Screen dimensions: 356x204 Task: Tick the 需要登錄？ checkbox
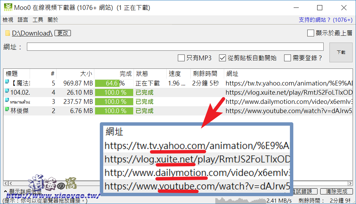coord(288,58)
